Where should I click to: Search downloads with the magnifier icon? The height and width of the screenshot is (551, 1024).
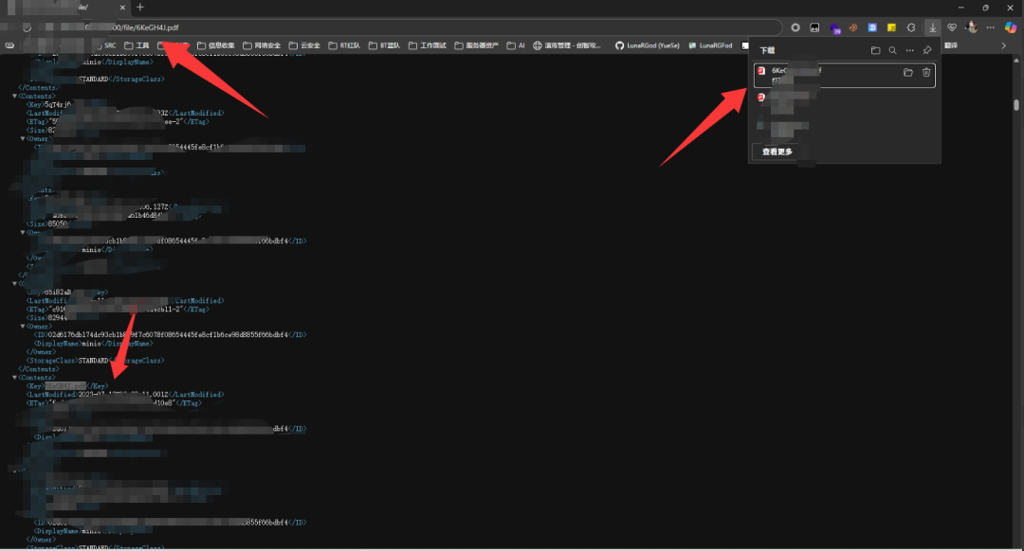tap(893, 50)
